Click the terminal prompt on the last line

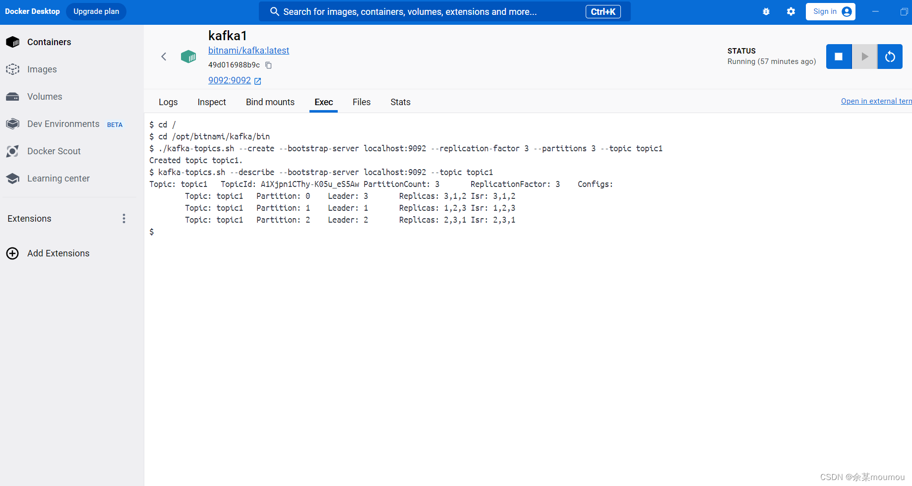pos(152,232)
